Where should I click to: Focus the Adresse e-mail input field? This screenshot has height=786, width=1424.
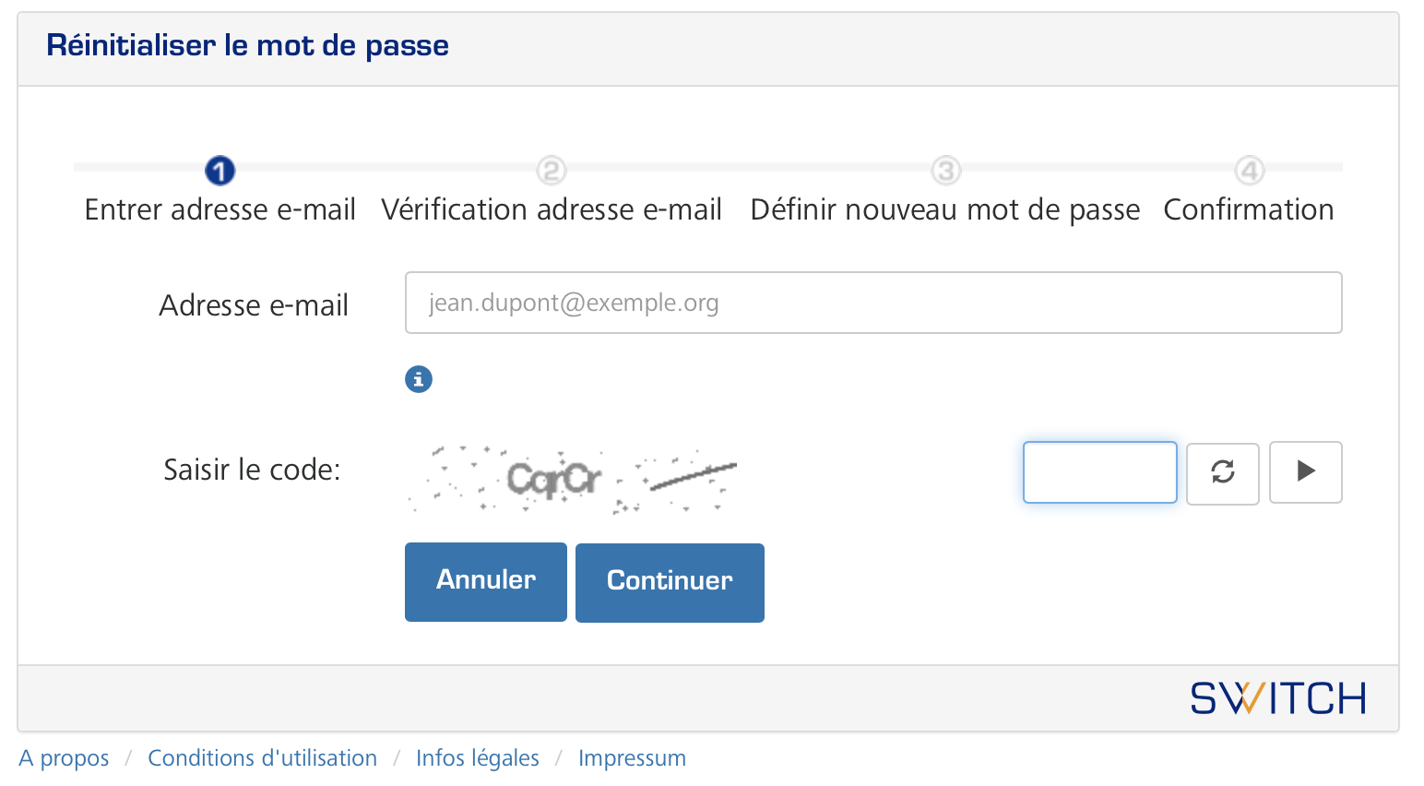click(x=872, y=303)
